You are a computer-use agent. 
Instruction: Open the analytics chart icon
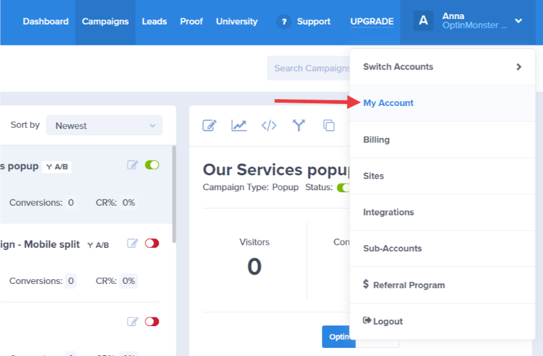click(239, 125)
